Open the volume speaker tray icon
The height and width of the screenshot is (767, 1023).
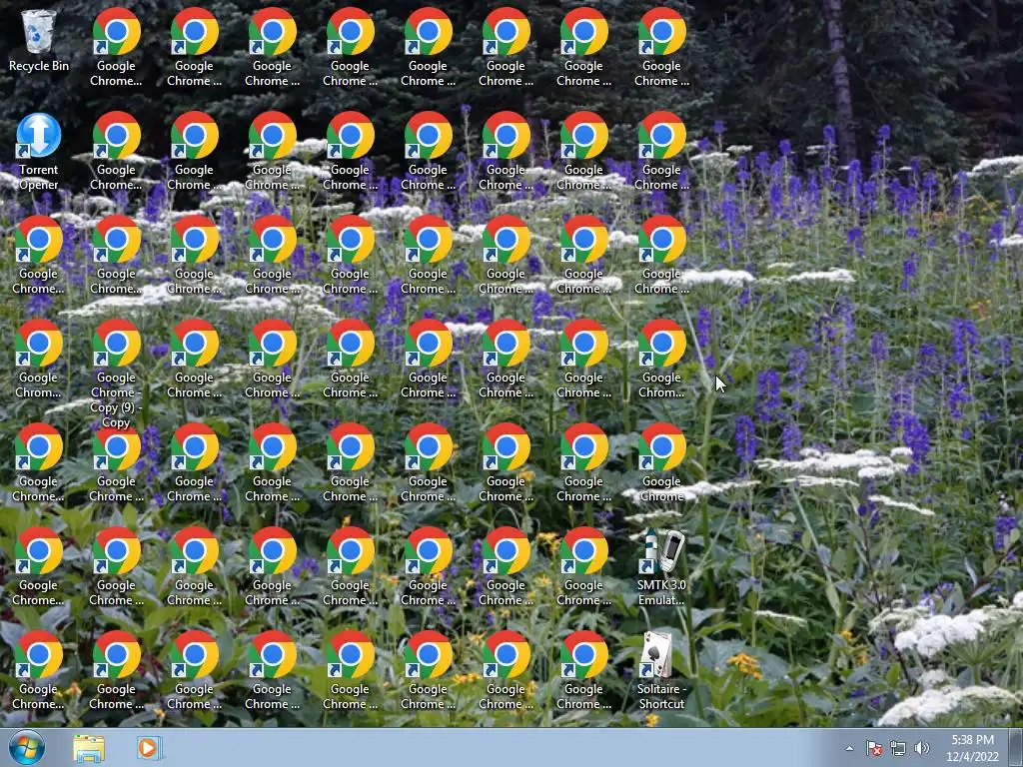point(922,748)
